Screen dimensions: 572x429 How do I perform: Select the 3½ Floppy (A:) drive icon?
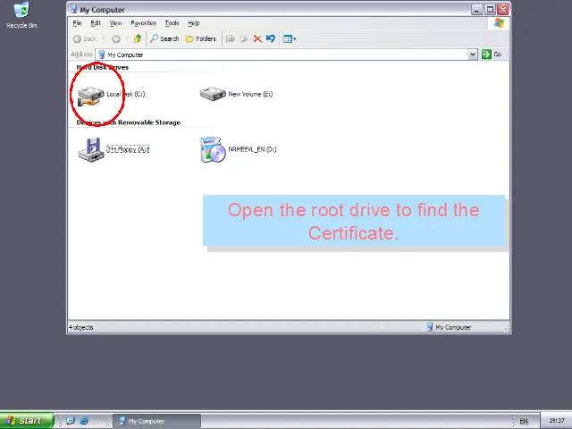pos(91,150)
